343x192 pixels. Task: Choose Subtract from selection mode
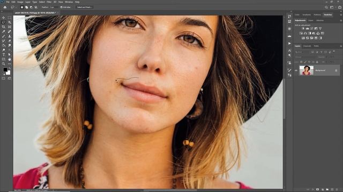pyautogui.click(x=31, y=7)
